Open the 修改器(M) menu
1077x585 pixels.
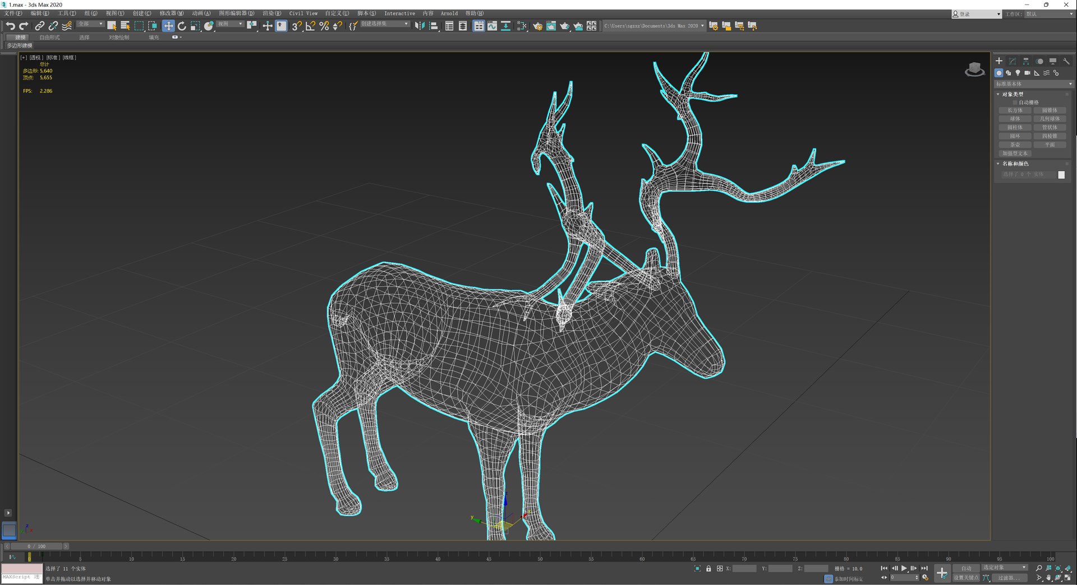[171, 13]
